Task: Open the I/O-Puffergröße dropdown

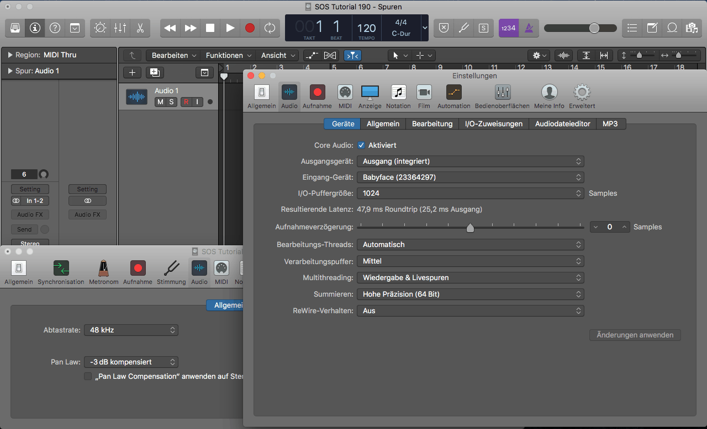Action: tap(470, 194)
